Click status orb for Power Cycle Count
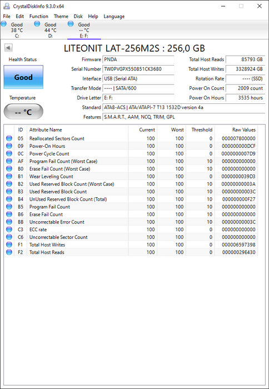The image size is (269, 389). point(9,153)
